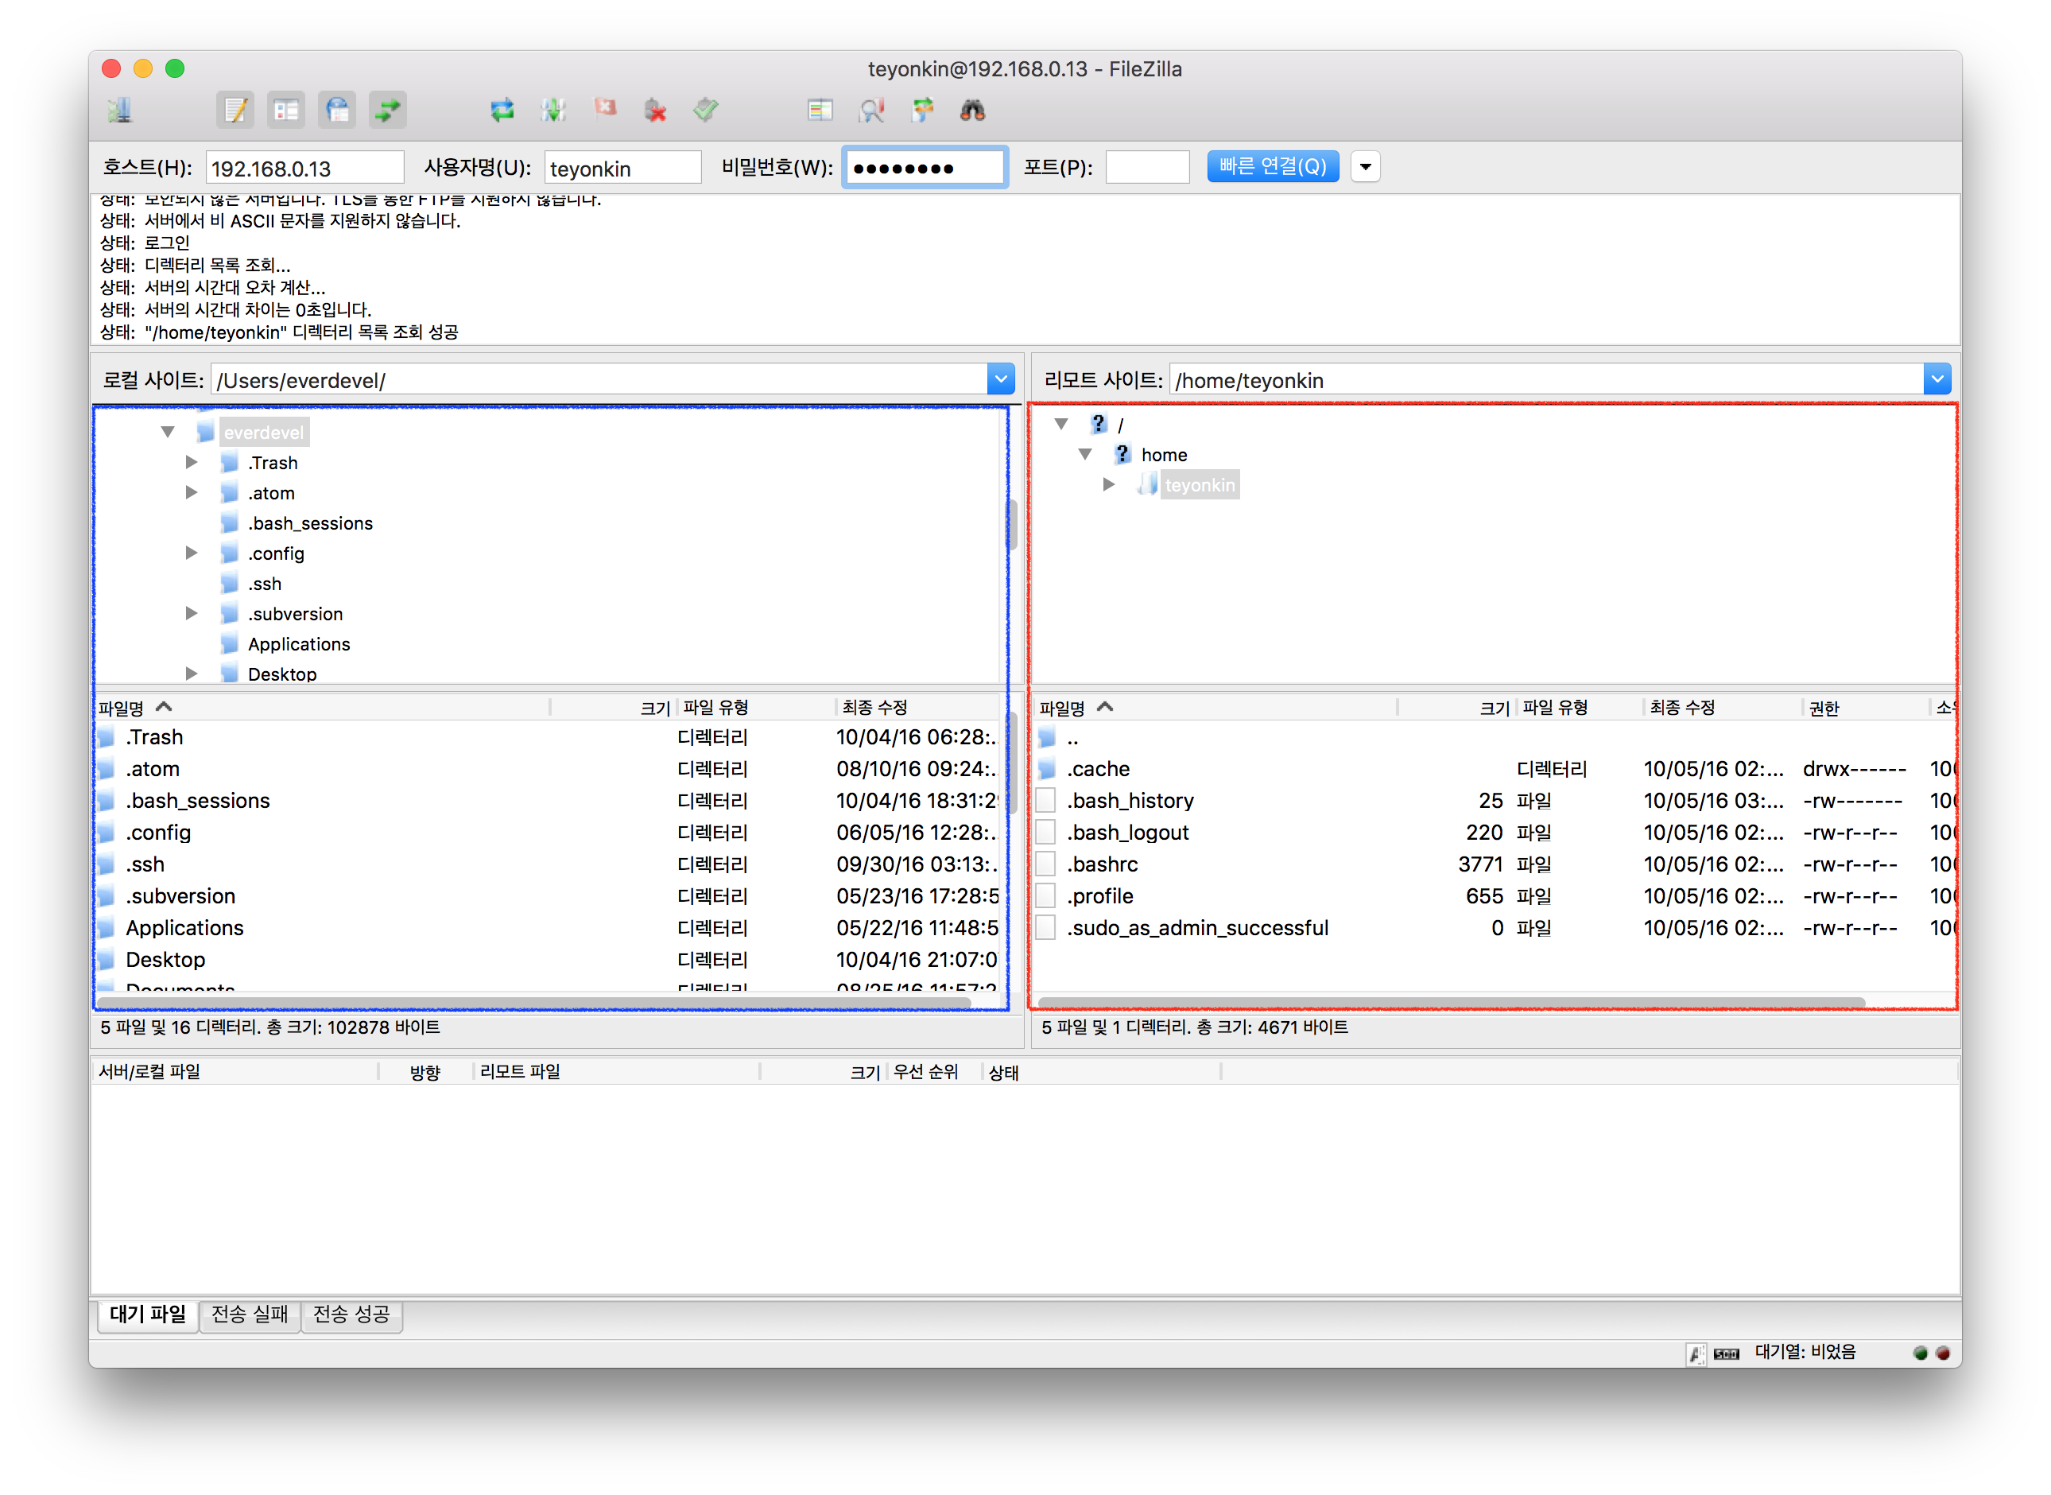
Task: Open the local site path dropdown
Action: [x=1001, y=379]
